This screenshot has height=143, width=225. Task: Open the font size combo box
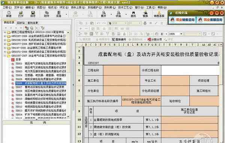135,23
